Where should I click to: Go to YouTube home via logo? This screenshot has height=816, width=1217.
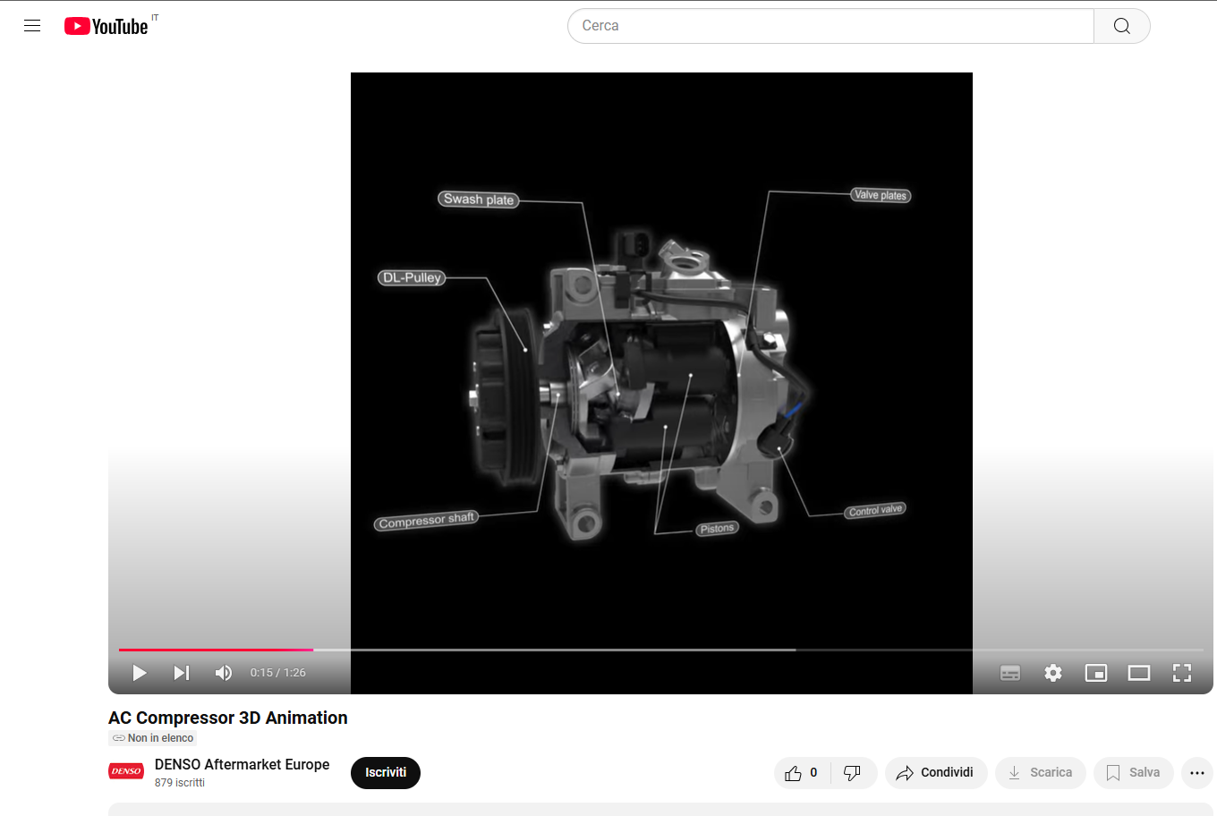[x=106, y=26]
